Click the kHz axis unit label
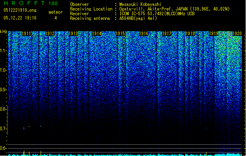 [4, 32]
